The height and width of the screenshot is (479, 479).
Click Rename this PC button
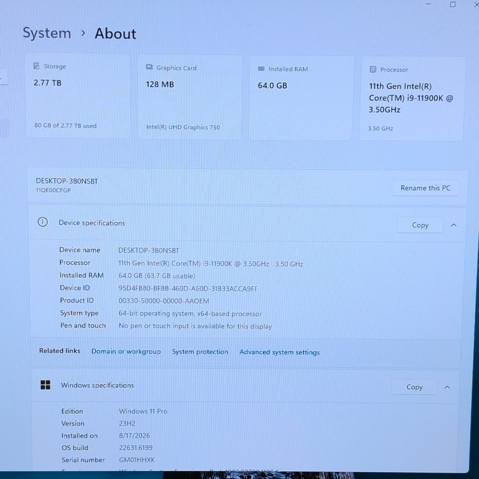click(x=426, y=188)
